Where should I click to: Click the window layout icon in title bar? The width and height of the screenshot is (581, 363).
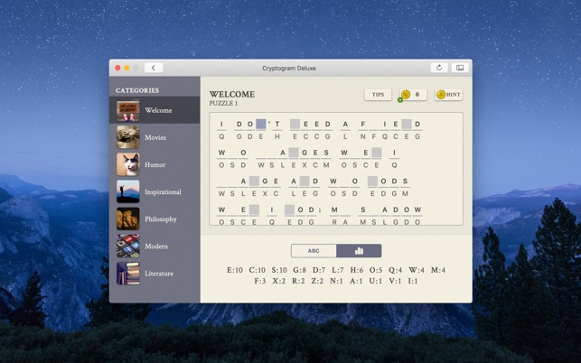coord(459,68)
